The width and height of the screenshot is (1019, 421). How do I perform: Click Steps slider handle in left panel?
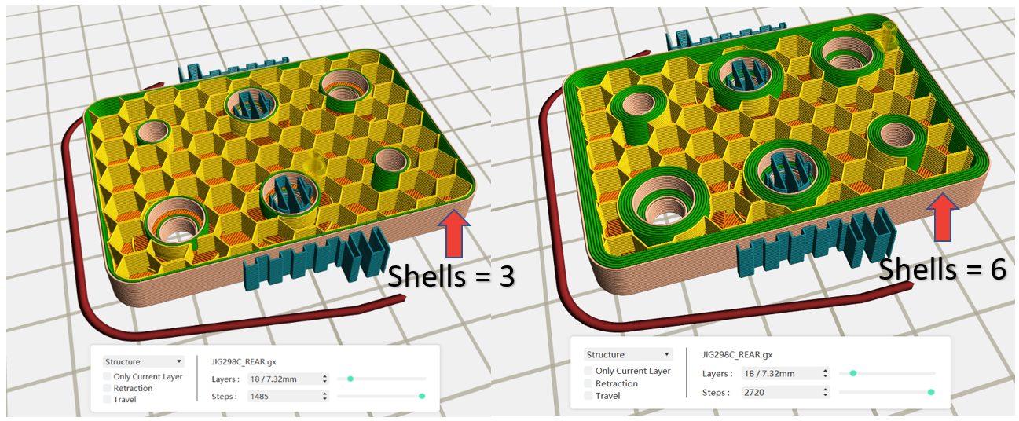[x=423, y=397]
